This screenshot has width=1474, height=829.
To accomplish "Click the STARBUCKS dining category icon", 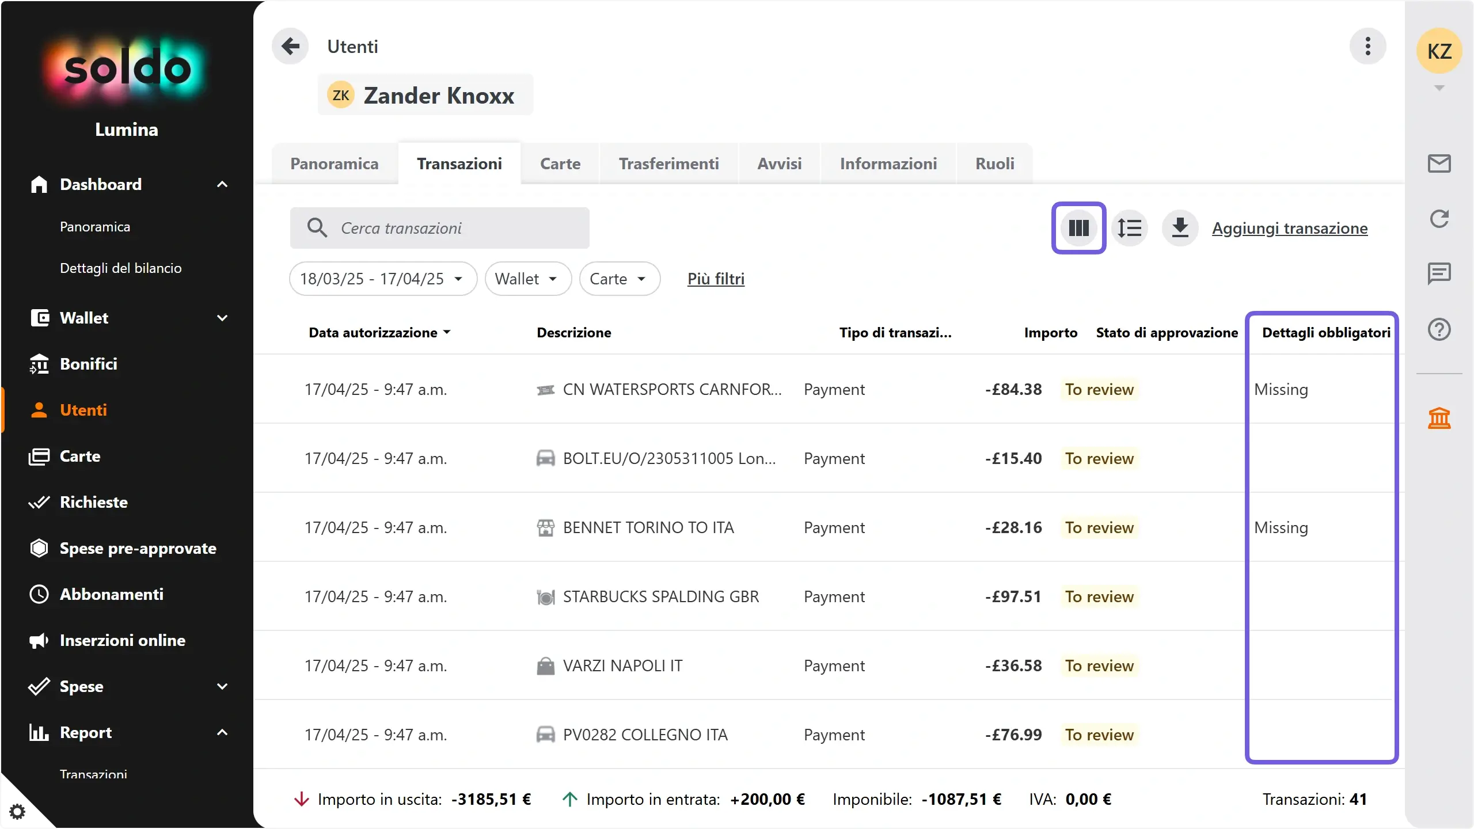I will tap(545, 597).
